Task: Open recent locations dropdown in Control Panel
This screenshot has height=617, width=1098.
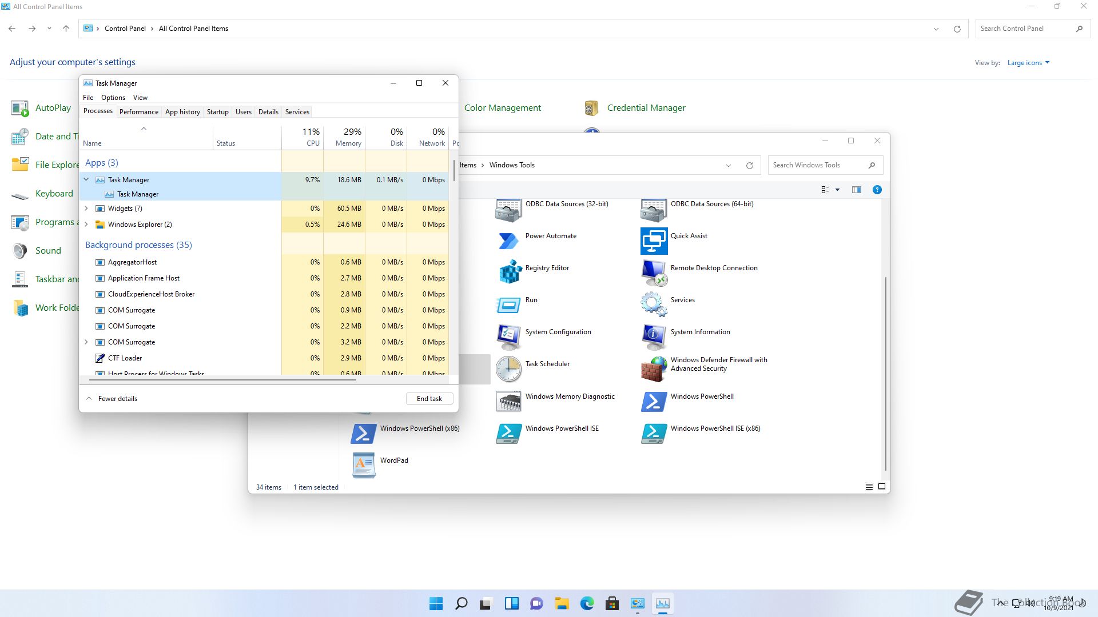Action: pos(49,29)
